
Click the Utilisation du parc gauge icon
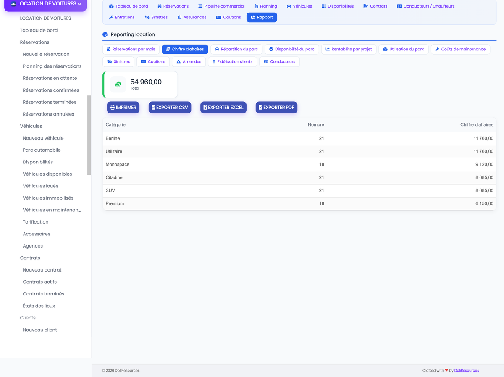pyautogui.click(x=385, y=49)
